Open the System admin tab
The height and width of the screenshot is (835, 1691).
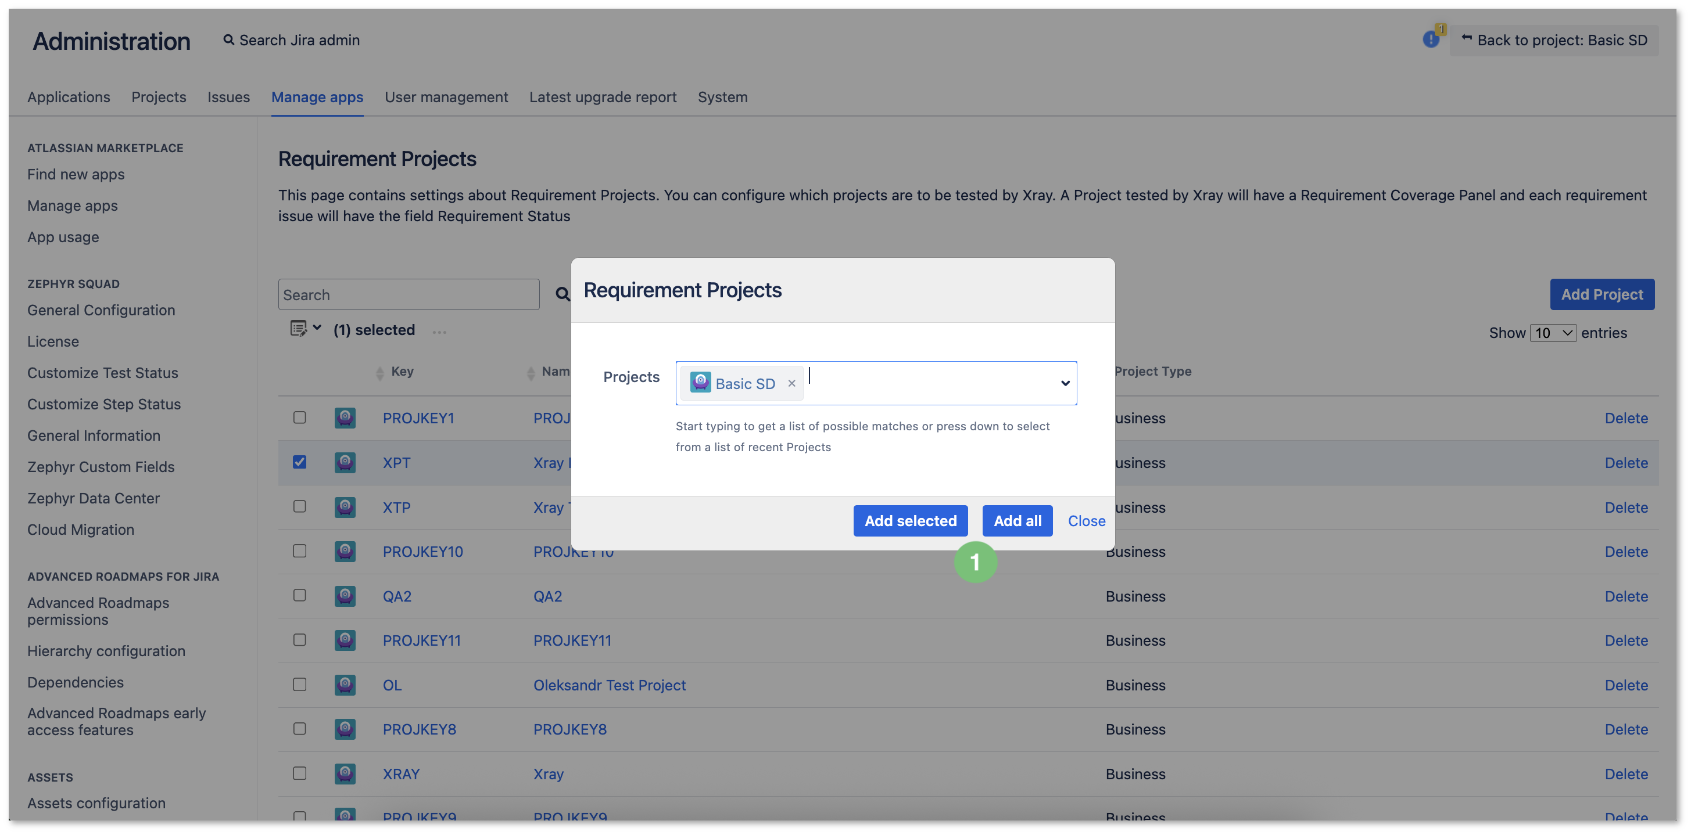[x=722, y=97]
